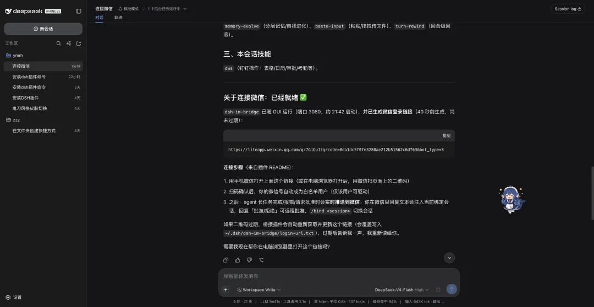Click the conversation vertical scrollbar
Viewport: 594px width, 307px height.
pos(592,193)
